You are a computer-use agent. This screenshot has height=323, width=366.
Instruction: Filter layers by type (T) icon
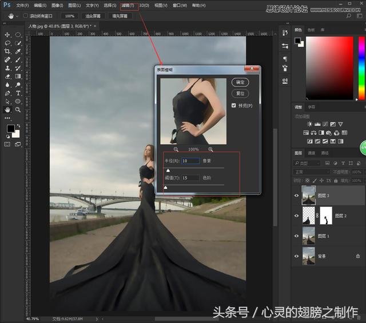343,163
